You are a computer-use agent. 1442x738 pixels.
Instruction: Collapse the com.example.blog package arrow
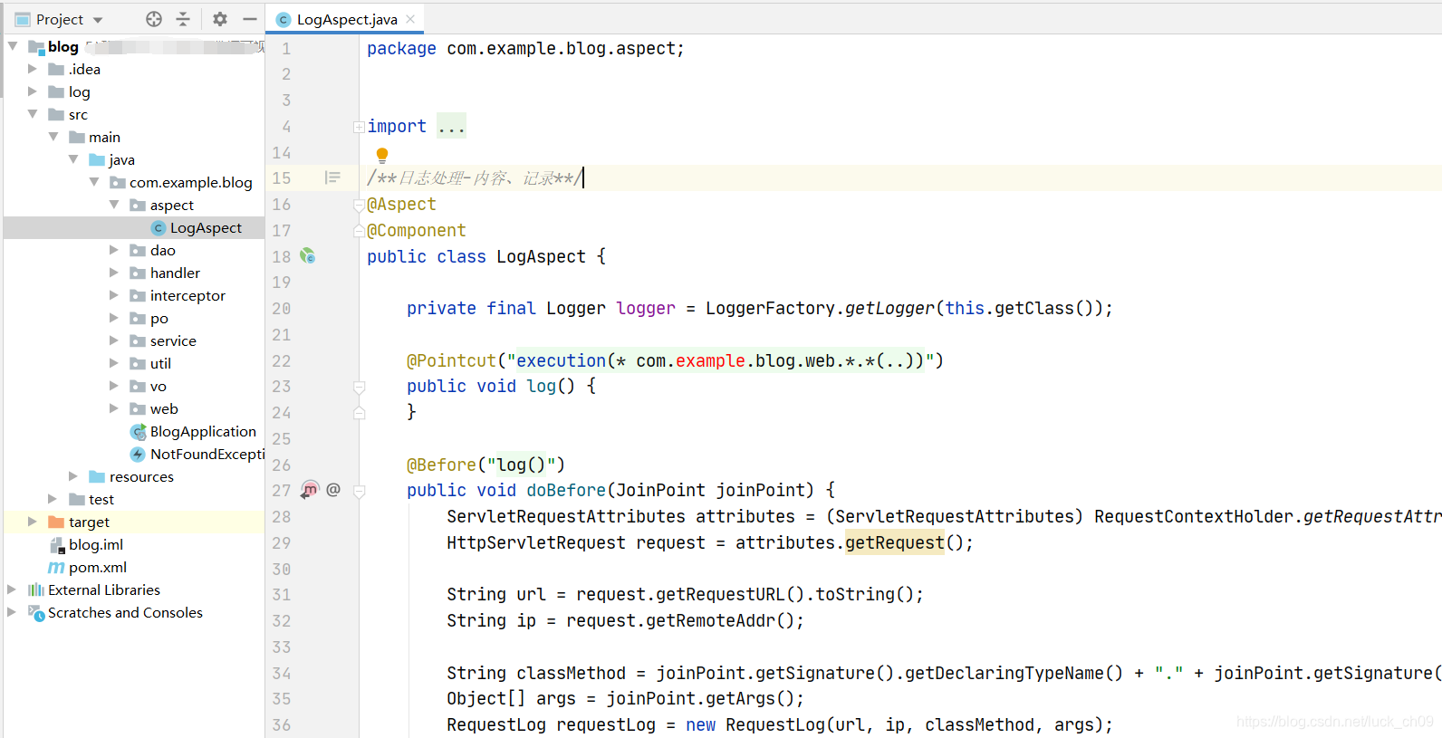coord(94,182)
